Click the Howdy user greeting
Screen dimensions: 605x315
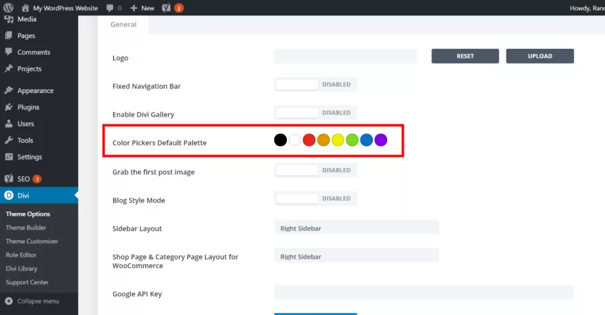click(588, 8)
